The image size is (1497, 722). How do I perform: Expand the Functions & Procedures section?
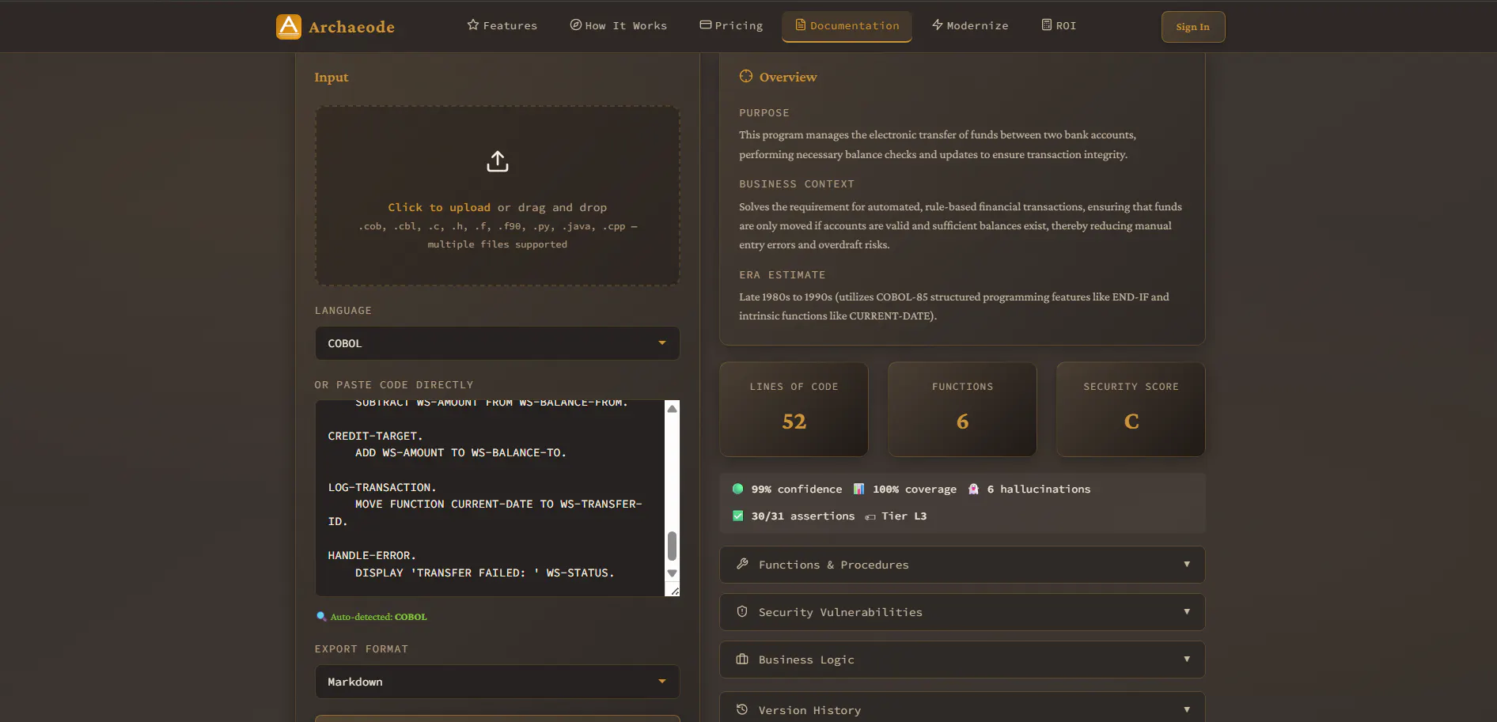click(962, 565)
